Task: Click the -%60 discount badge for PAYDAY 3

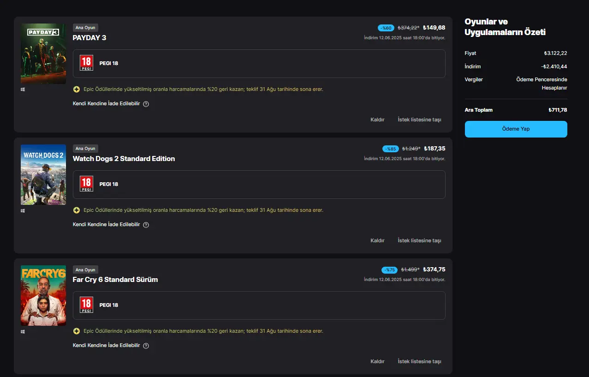Action: coord(386,28)
